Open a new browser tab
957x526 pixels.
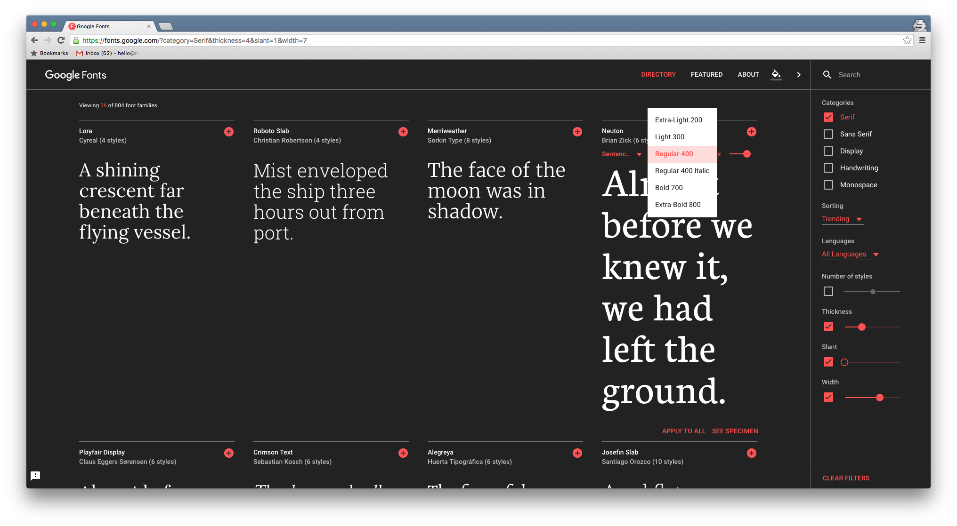pos(166,26)
